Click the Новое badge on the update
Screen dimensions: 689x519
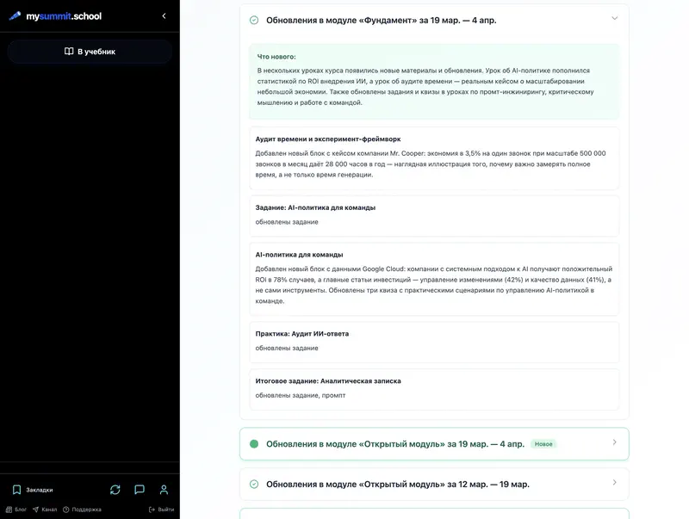(x=544, y=442)
